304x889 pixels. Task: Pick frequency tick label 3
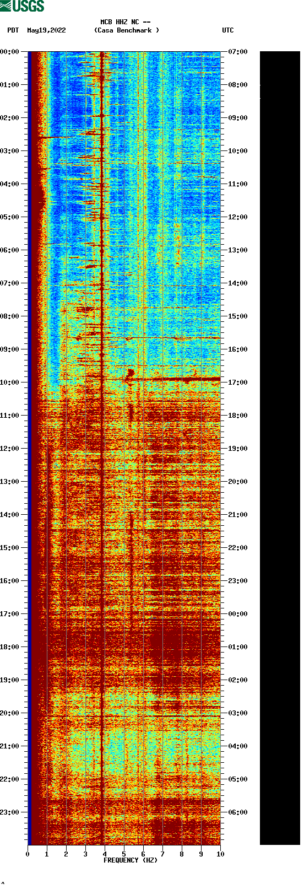click(85, 854)
